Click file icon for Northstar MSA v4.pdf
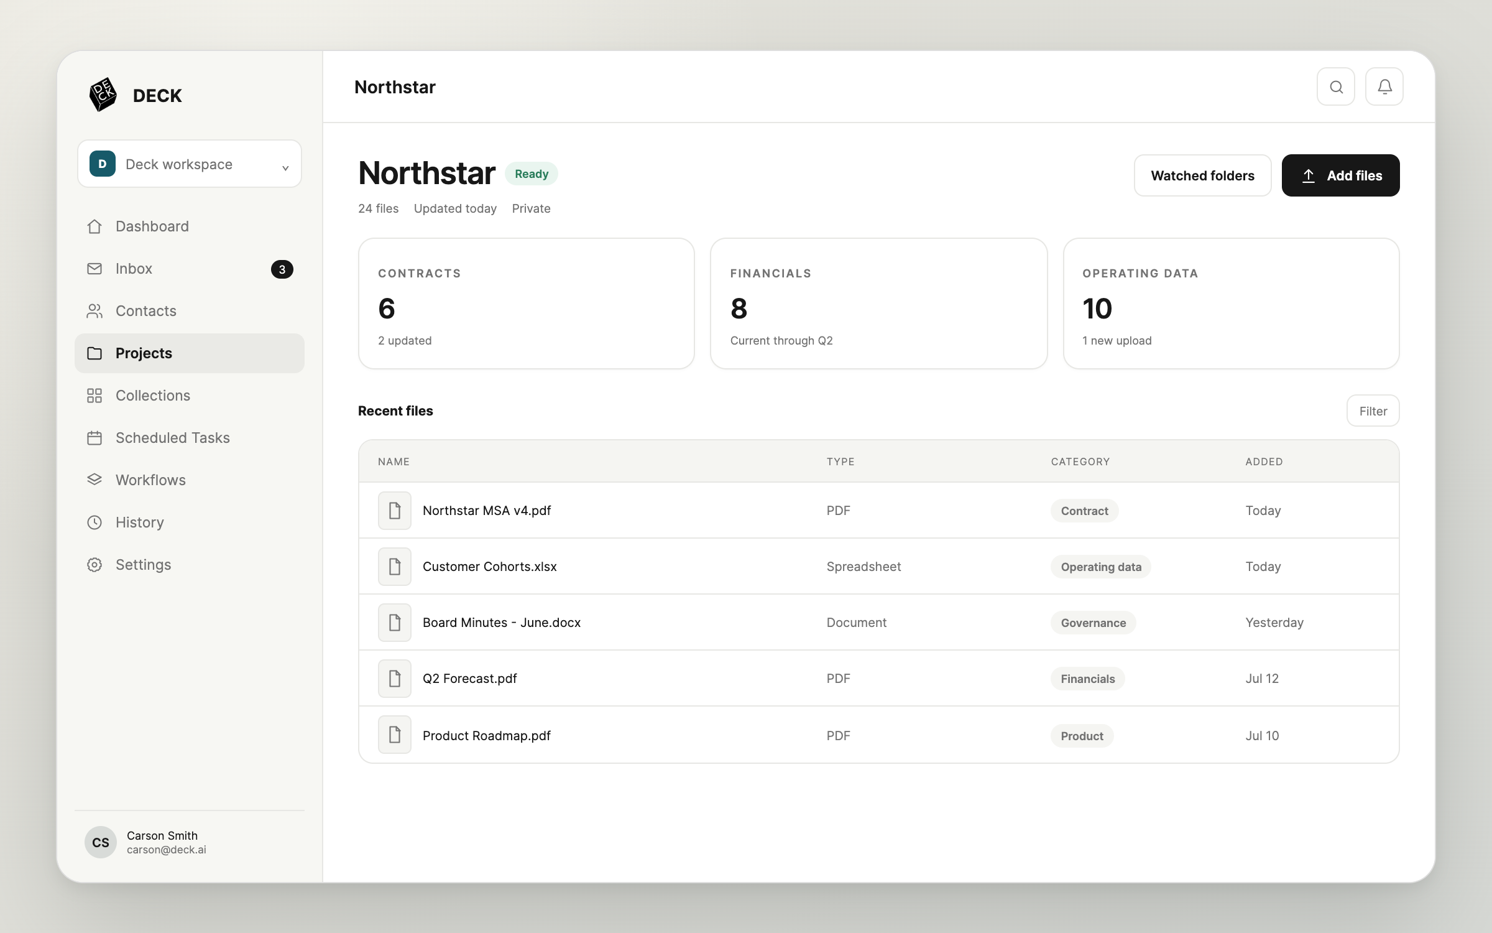The width and height of the screenshot is (1492, 933). 395,511
